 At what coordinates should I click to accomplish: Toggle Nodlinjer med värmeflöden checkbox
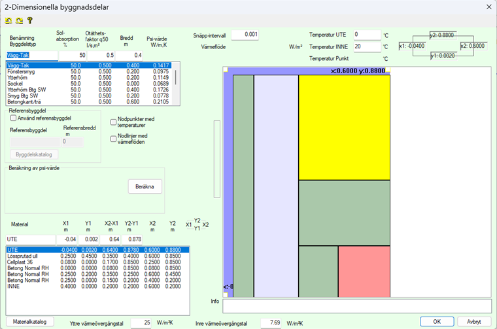pyautogui.click(x=114, y=139)
